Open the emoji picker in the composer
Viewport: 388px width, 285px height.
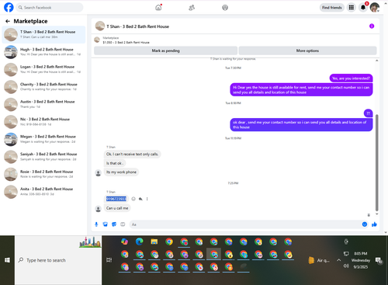[365, 224]
